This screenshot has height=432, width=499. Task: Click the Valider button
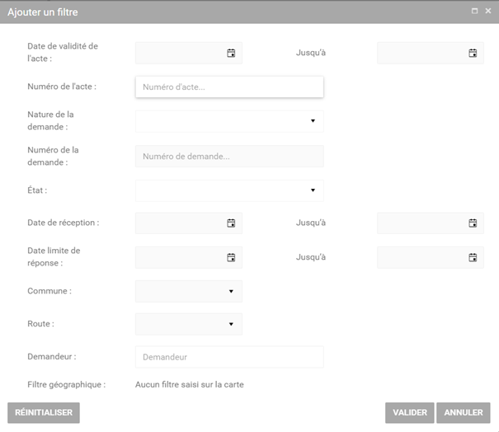pyautogui.click(x=409, y=412)
